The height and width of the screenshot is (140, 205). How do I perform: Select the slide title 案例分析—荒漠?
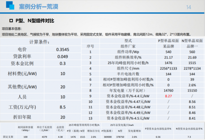click(x=36, y=7)
